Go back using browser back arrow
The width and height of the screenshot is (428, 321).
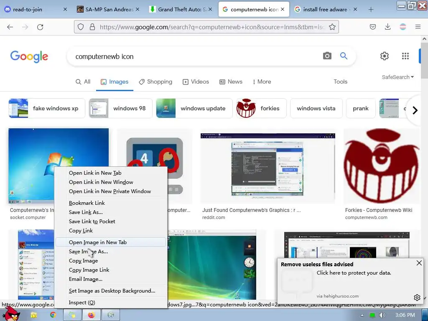10,27
